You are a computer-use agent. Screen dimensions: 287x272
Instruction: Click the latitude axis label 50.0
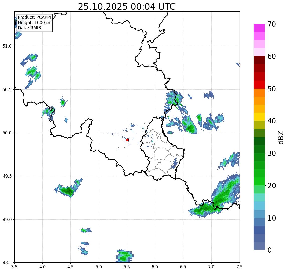pyautogui.click(x=7, y=133)
